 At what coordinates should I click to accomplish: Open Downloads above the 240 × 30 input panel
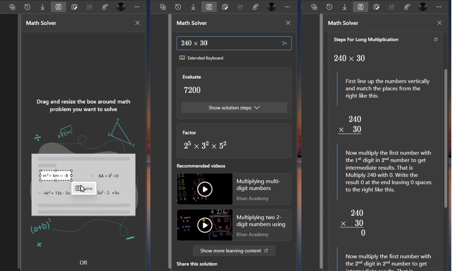(193, 7)
